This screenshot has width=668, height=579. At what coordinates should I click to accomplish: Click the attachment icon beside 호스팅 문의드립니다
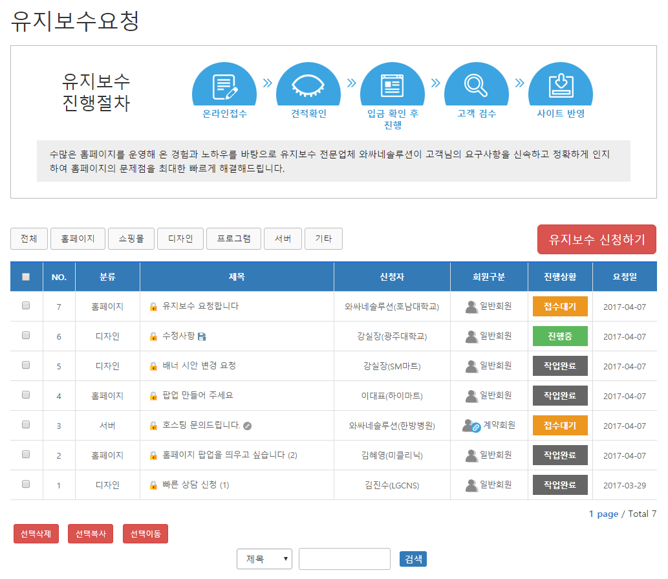coord(247,426)
